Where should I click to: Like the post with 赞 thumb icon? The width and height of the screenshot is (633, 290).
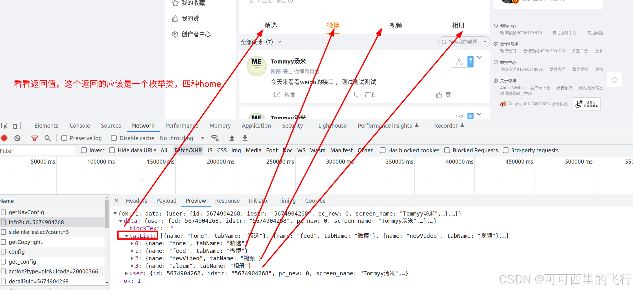click(x=439, y=95)
